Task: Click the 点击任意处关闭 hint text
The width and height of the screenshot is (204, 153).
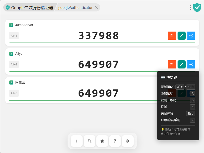Action: [171, 134]
